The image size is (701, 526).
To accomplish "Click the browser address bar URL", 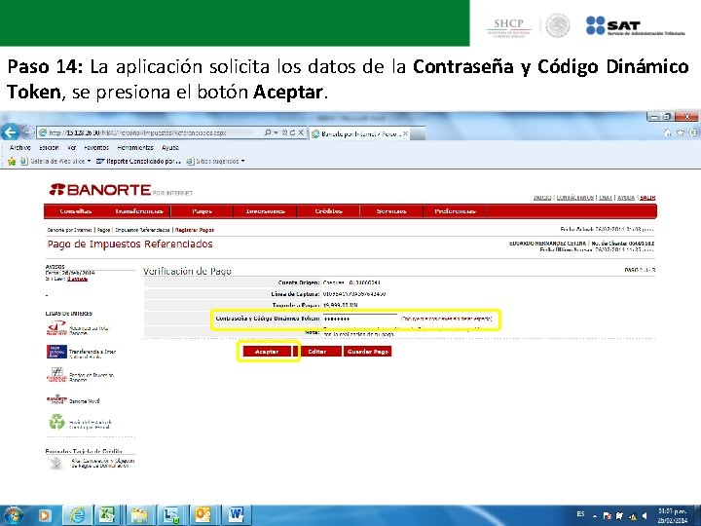I will pos(137,132).
